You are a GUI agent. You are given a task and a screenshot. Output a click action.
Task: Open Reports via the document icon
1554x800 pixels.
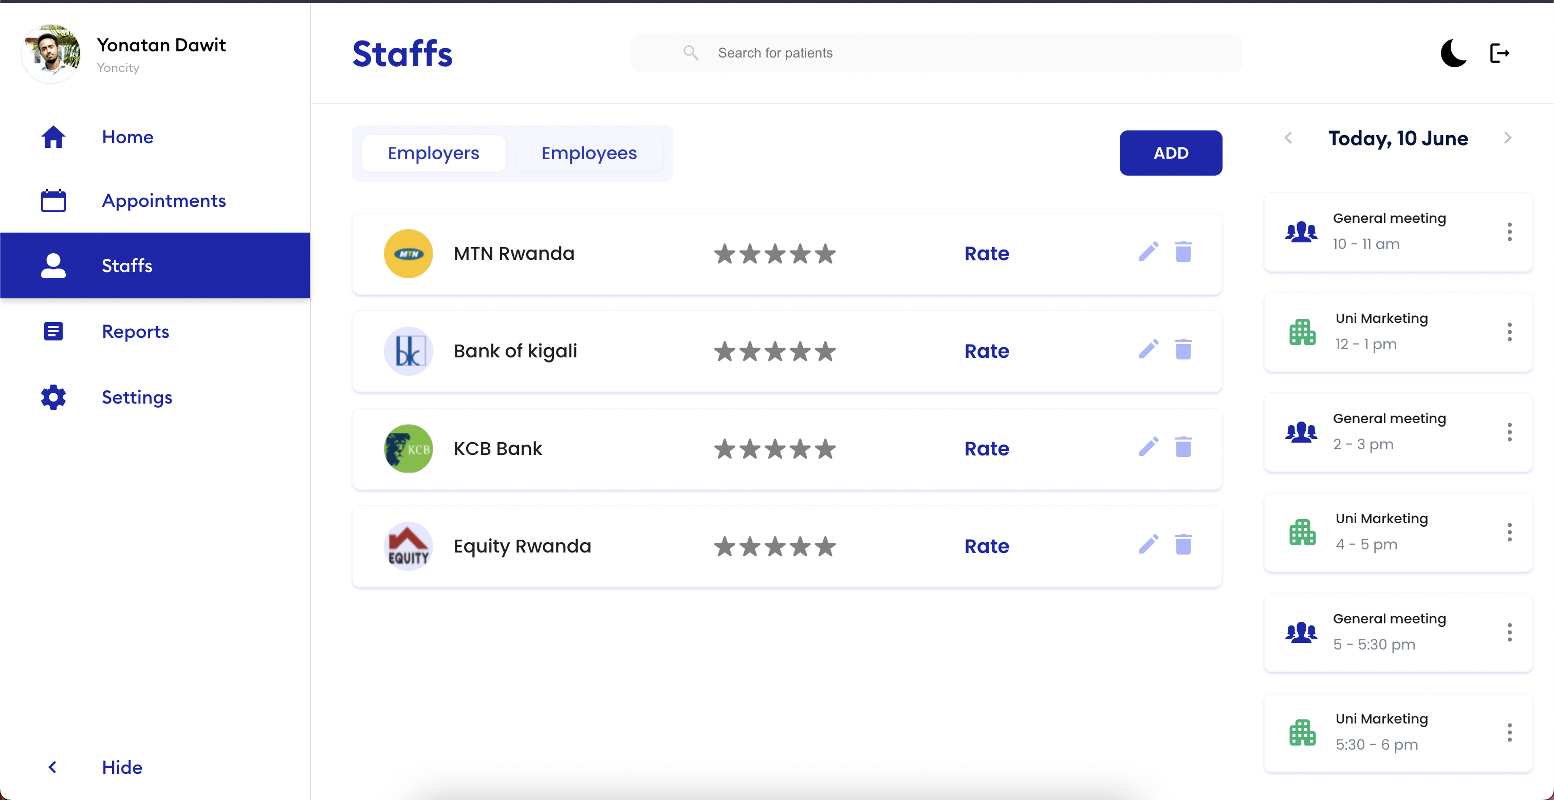click(53, 331)
